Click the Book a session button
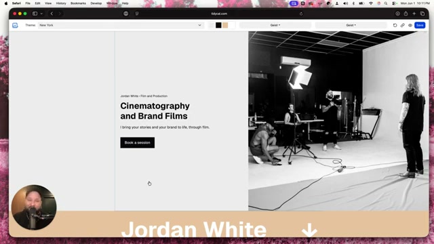Screen dimensions: 434x244 tap(137, 143)
